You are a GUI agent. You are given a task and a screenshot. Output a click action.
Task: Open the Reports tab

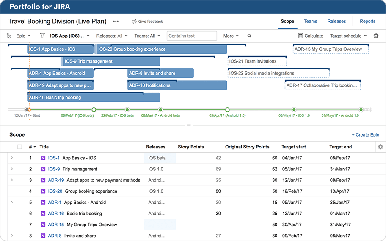[367, 22]
